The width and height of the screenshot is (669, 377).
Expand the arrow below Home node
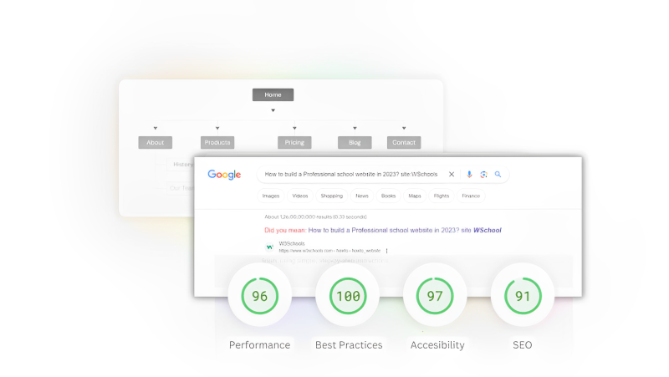pyautogui.click(x=273, y=110)
